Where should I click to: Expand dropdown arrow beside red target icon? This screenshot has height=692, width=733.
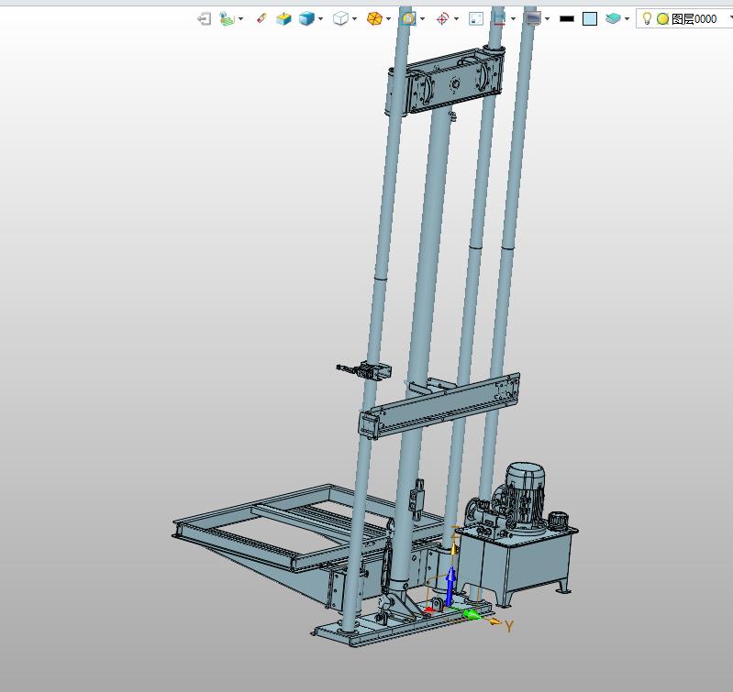(x=456, y=18)
